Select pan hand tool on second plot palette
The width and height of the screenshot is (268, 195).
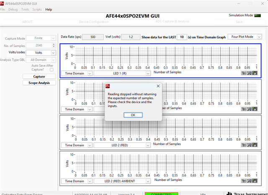tap(255, 109)
